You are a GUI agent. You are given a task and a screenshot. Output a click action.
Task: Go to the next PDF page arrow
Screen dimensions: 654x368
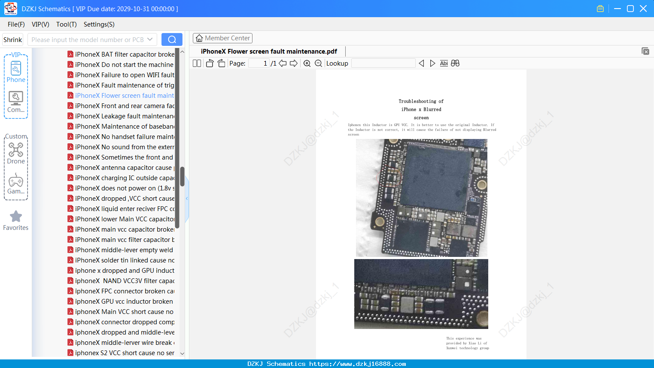coord(294,63)
